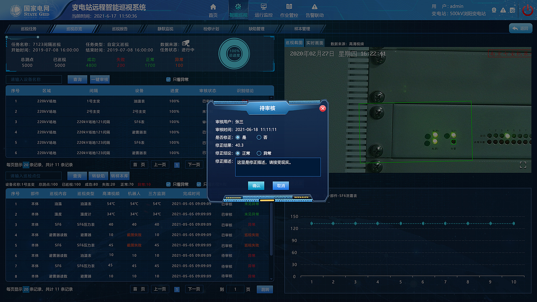537x302 pixels.
Task: Click 确认 button in review dialog
Action: 256,185
